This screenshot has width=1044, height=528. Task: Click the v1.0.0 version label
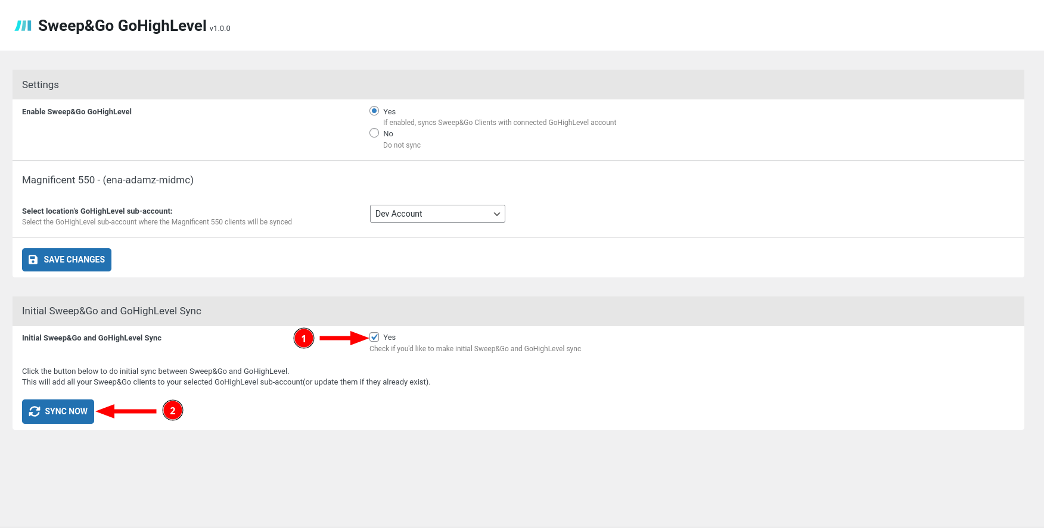click(220, 28)
